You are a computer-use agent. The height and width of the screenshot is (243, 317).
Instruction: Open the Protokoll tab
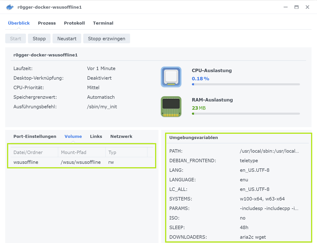74,23
